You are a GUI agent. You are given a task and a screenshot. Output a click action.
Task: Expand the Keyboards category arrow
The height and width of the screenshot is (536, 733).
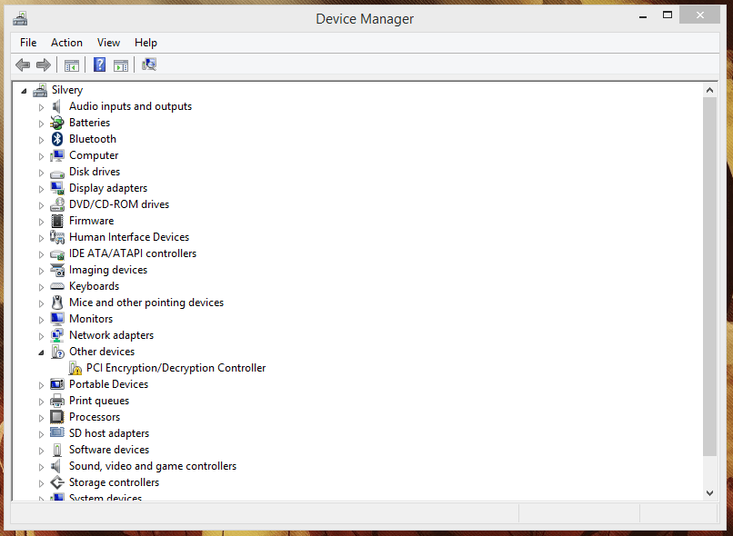coord(41,287)
